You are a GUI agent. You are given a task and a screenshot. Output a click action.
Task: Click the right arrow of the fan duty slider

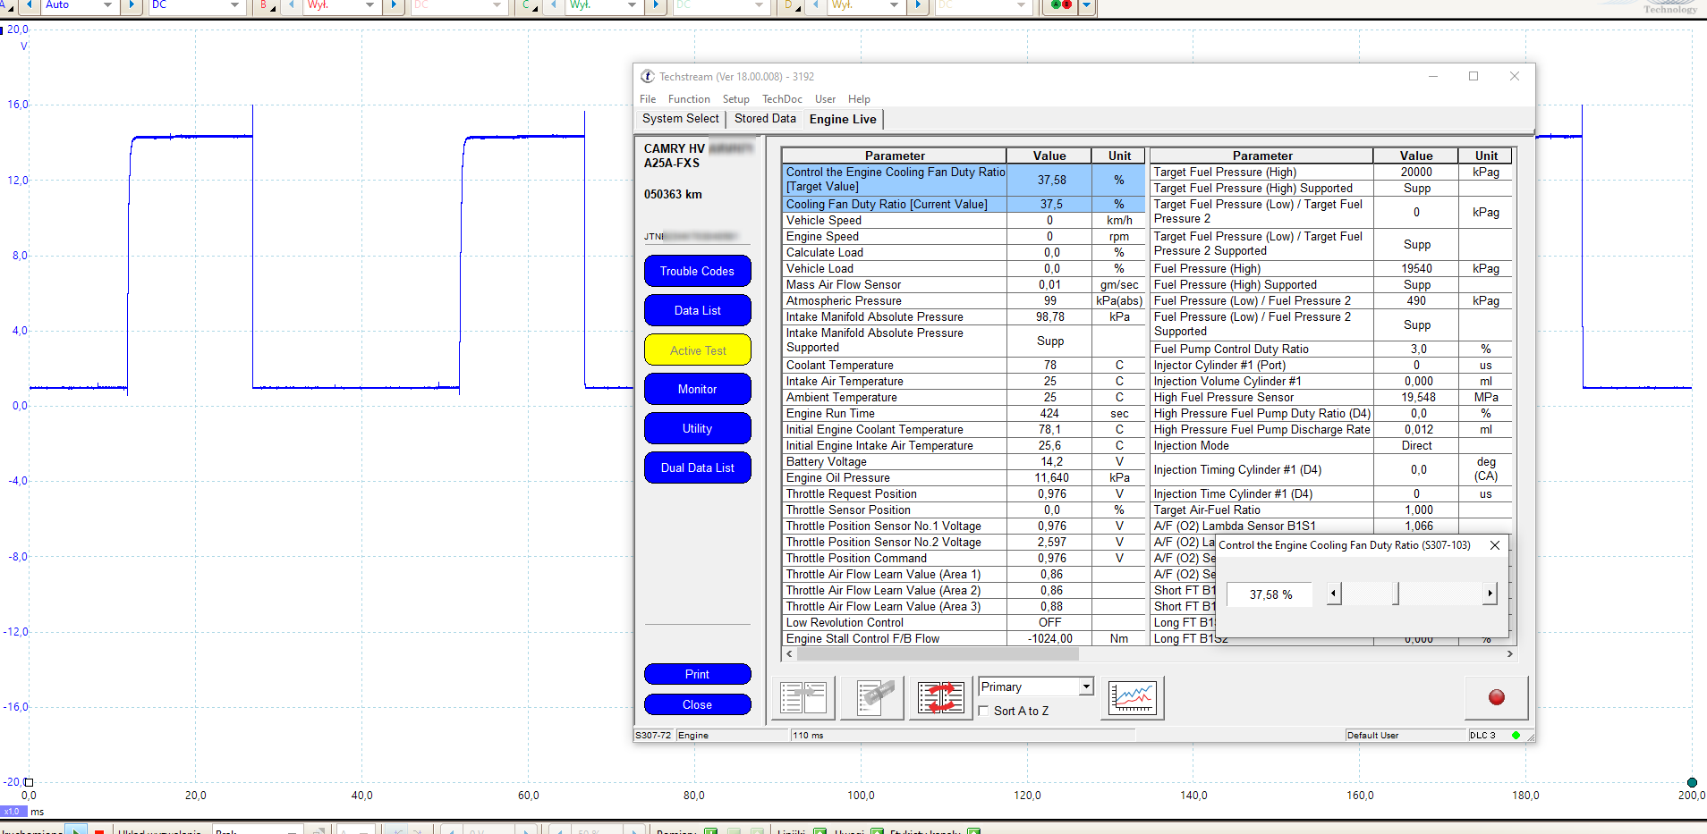coord(1490,594)
